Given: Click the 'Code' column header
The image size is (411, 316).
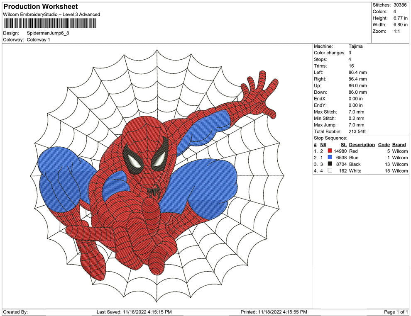Looking at the screenshot, I should (x=384, y=145).
